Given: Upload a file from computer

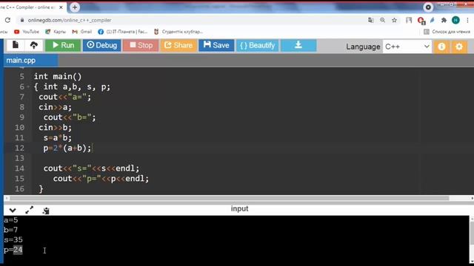Looking at the screenshot, I should click(34, 46).
